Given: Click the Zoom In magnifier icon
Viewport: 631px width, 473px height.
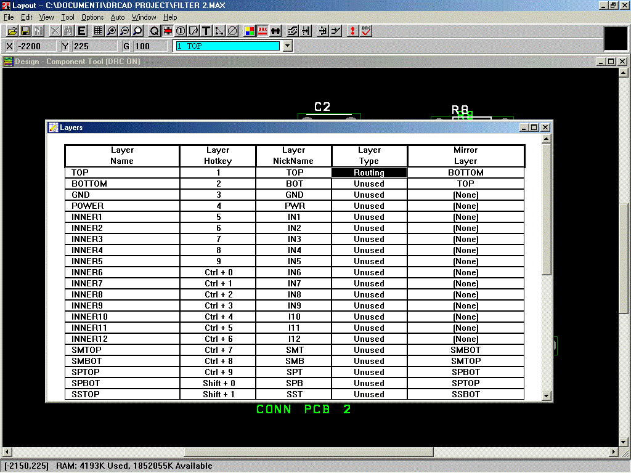Looking at the screenshot, I should [112, 31].
